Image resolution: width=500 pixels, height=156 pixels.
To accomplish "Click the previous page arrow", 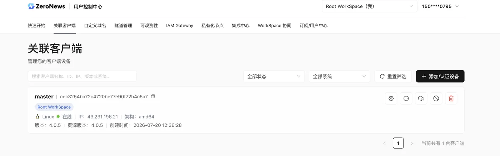I will [385, 143].
